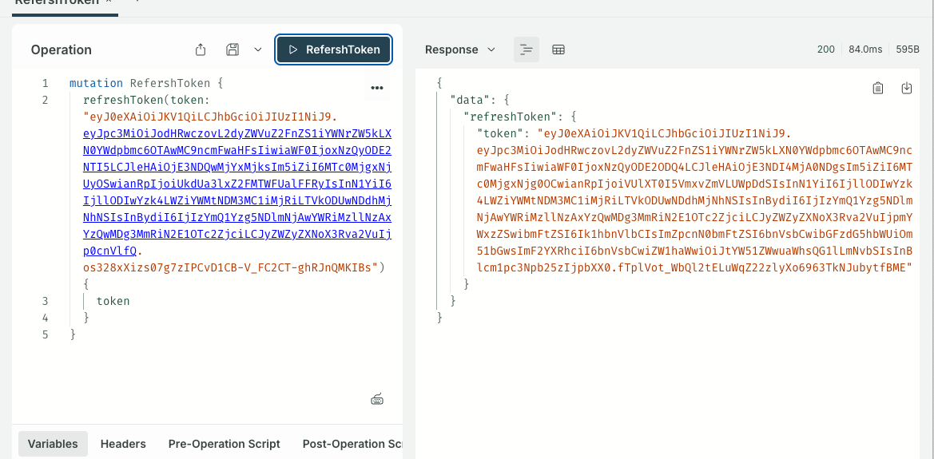Download the response with the download icon
This screenshot has height=459, width=934.
[x=907, y=88]
